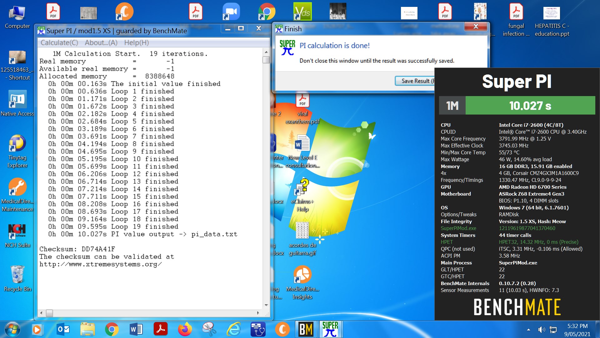Open the orange crescent app from taskbar
Screen dimensions: 600x338
point(282,329)
